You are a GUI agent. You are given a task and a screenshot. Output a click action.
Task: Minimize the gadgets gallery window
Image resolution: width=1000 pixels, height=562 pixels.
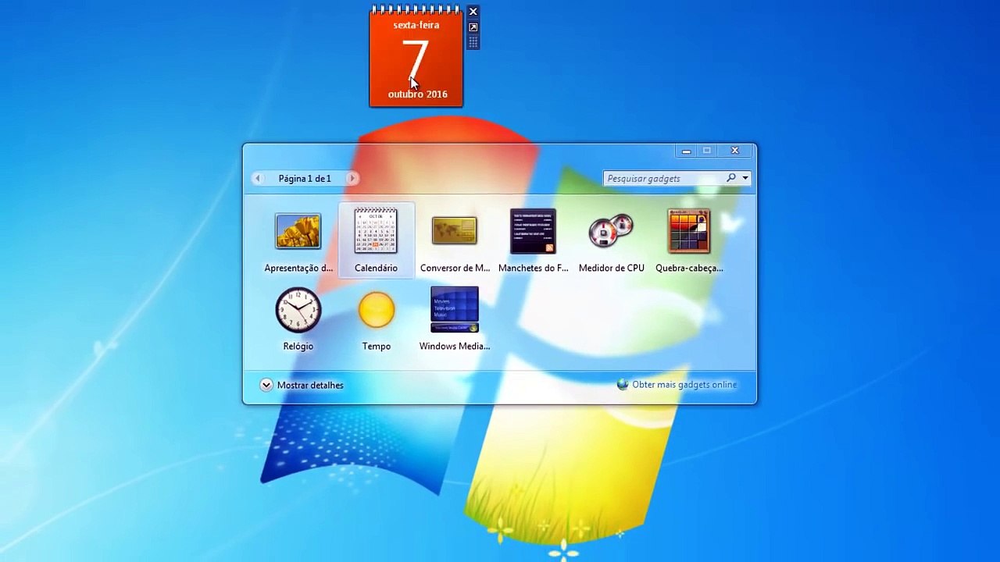686,151
